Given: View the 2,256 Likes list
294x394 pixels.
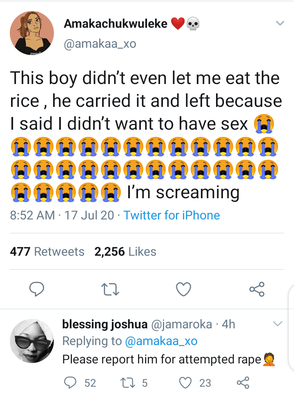Looking at the screenshot, I should (125, 252).
